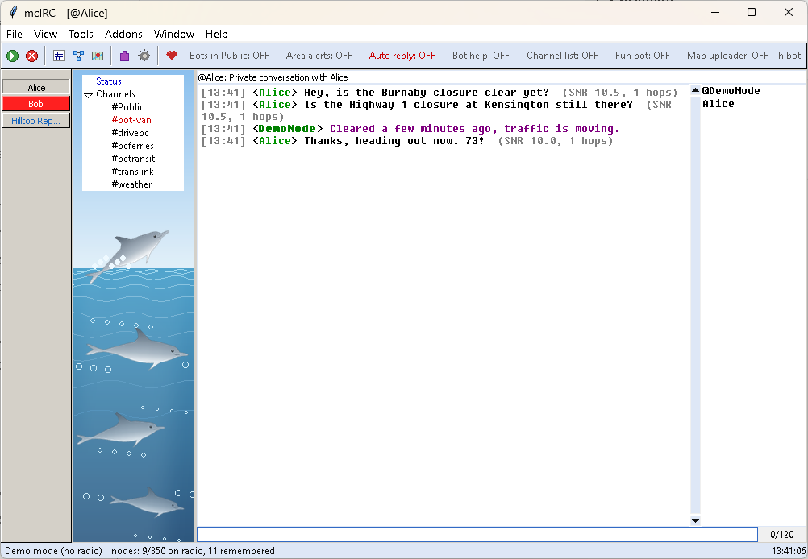The image size is (808, 559).
Task: Toggle Area alerts setting
Action: pos(319,56)
